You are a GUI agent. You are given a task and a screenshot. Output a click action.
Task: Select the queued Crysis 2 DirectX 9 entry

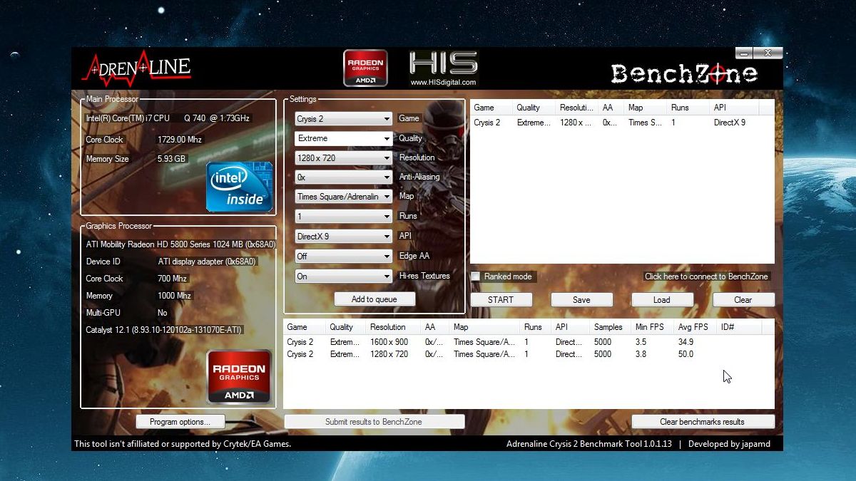[x=621, y=123]
